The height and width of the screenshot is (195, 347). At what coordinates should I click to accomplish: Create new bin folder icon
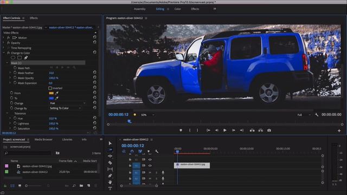(81, 186)
